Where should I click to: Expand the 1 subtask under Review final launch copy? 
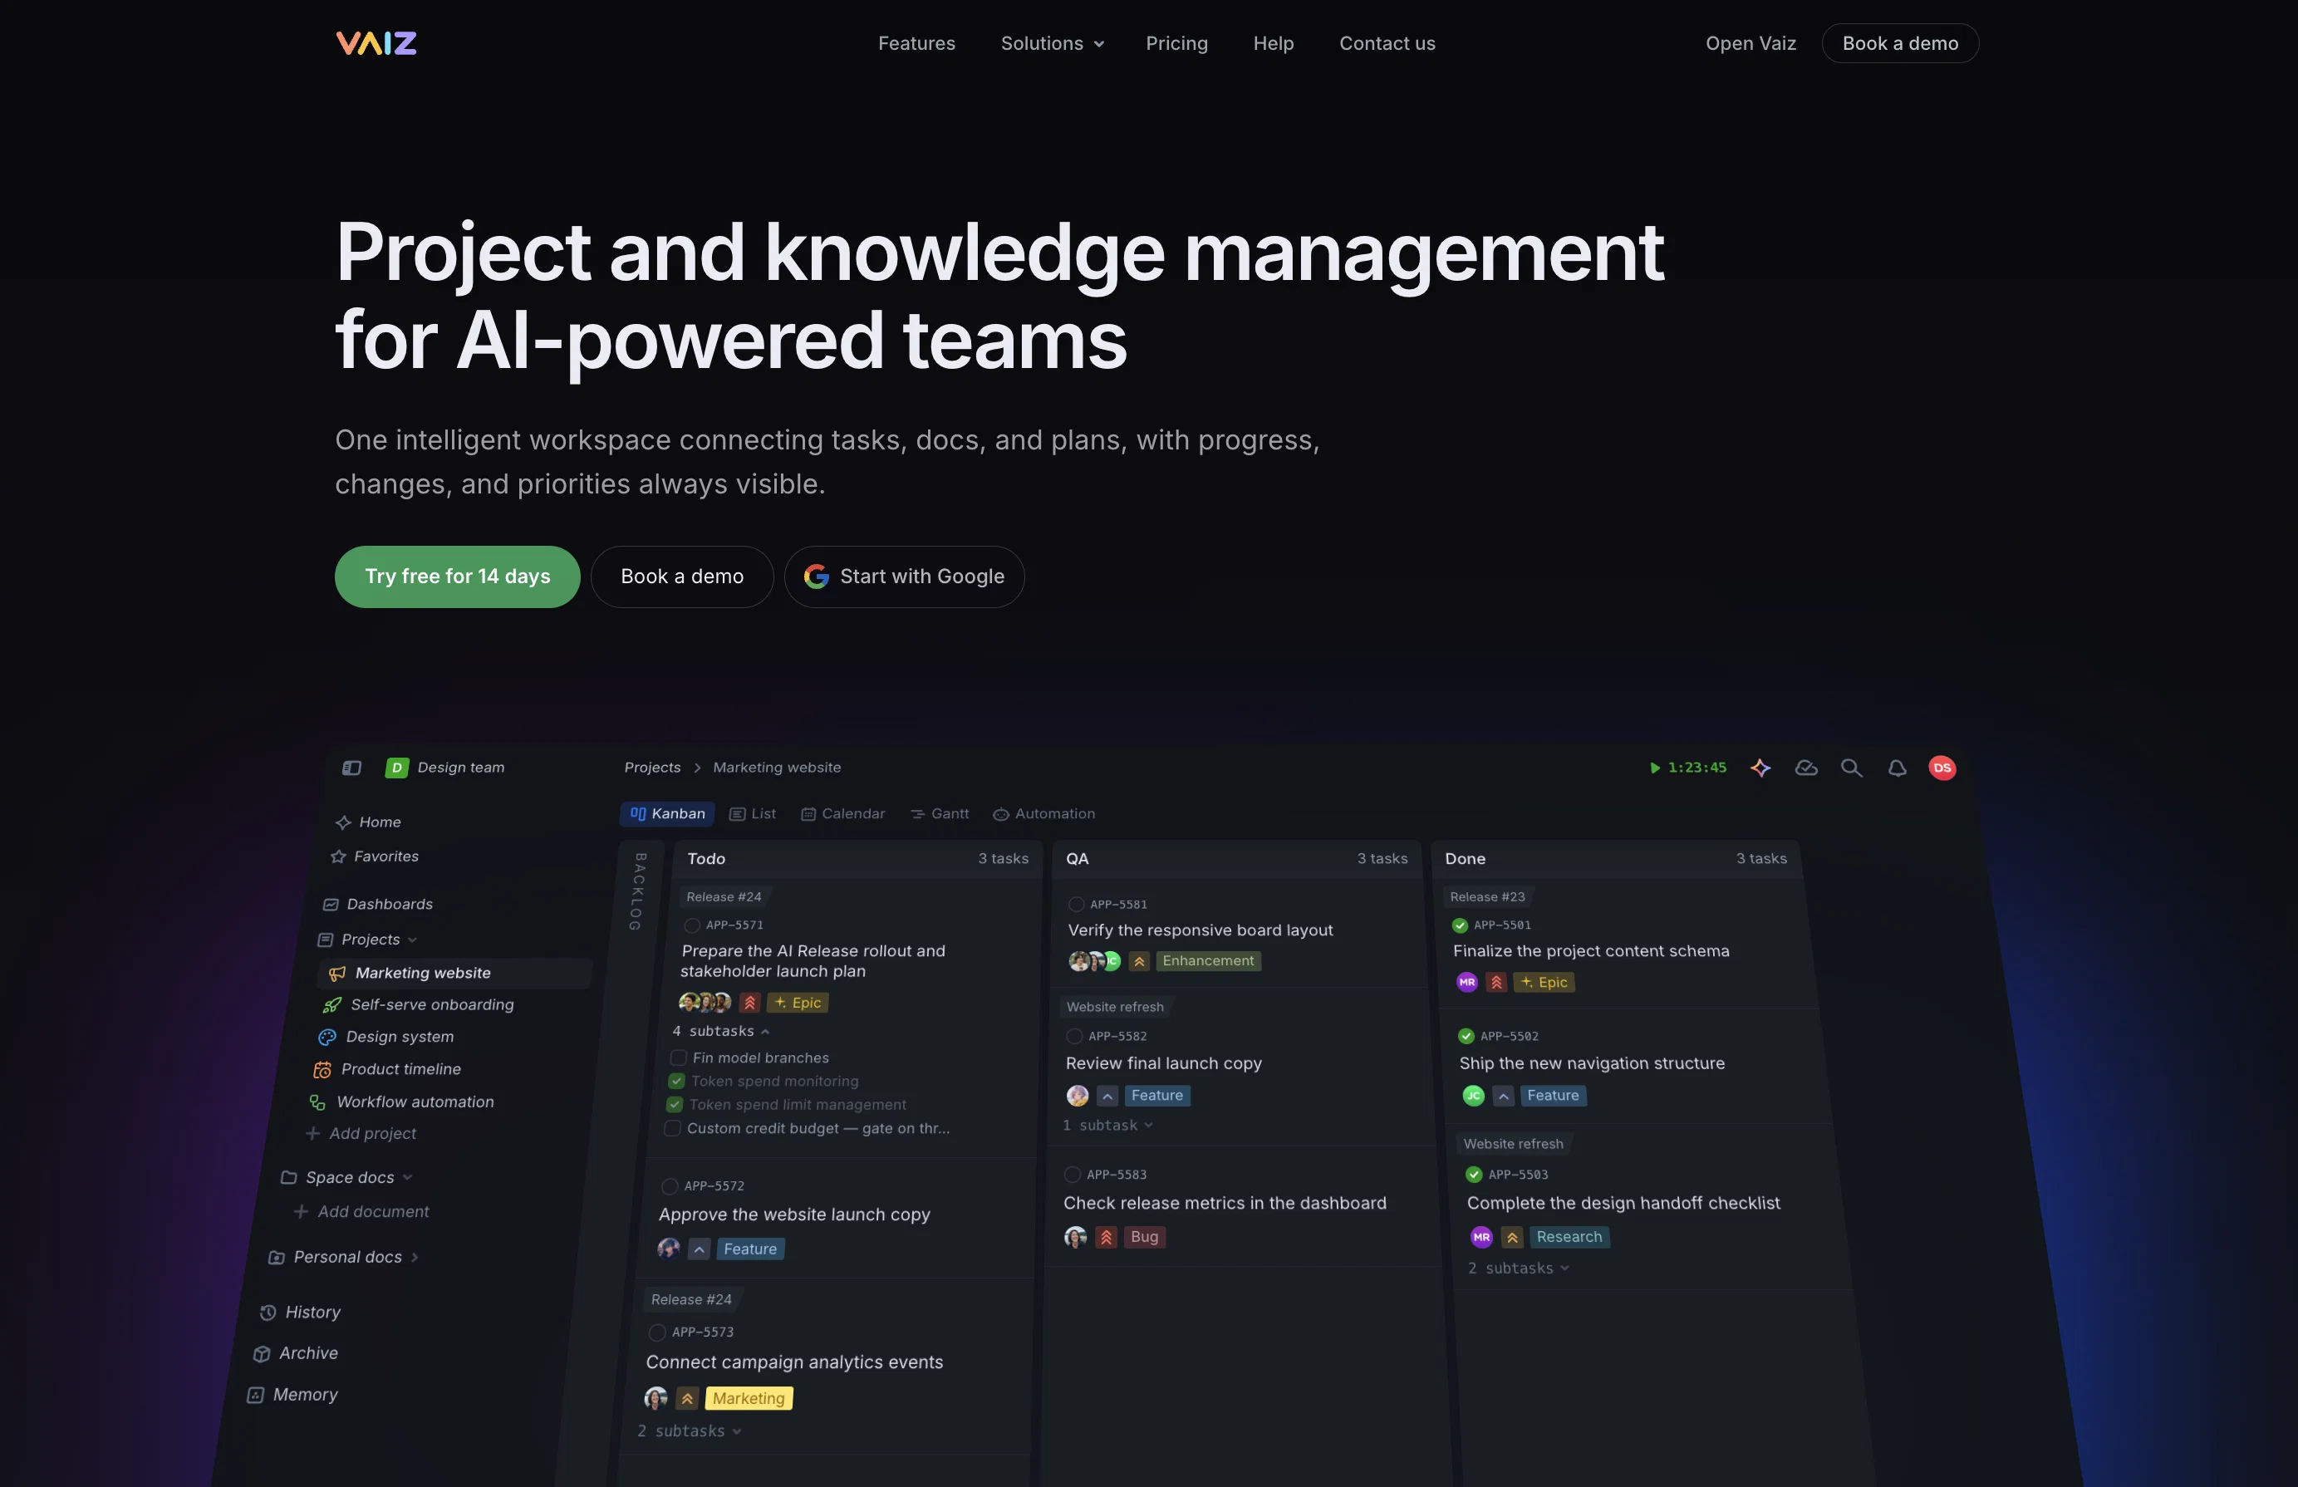point(1107,1126)
